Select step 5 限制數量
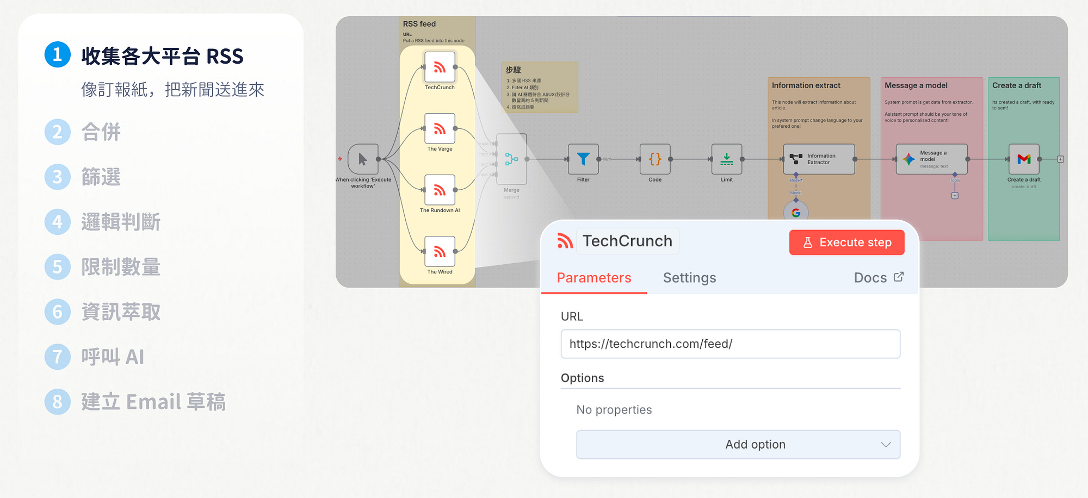1088x498 pixels. (x=103, y=267)
